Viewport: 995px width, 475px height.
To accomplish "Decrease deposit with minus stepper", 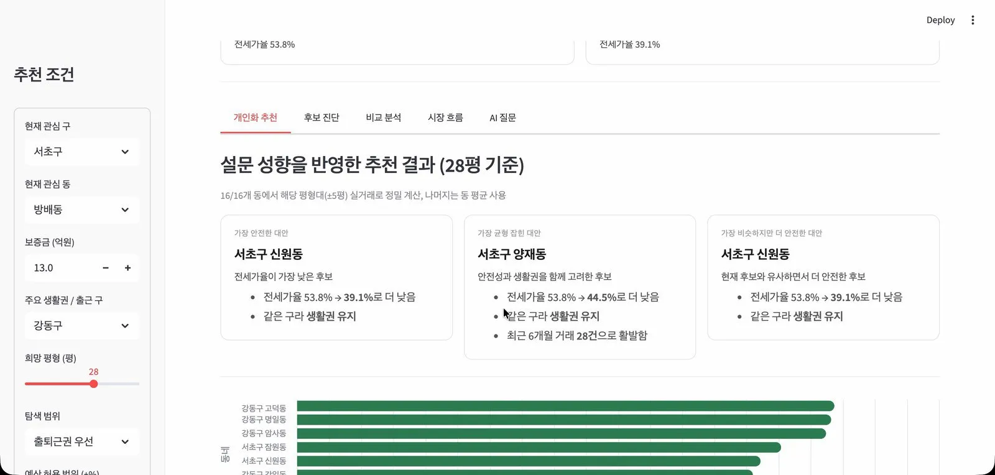I will click(x=106, y=268).
